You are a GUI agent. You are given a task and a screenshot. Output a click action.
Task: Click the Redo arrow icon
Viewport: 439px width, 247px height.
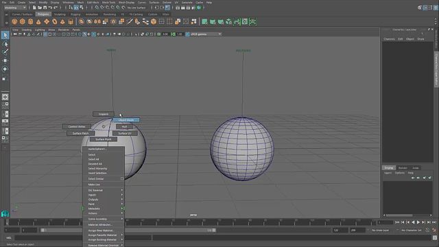click(x=56, y=8)
